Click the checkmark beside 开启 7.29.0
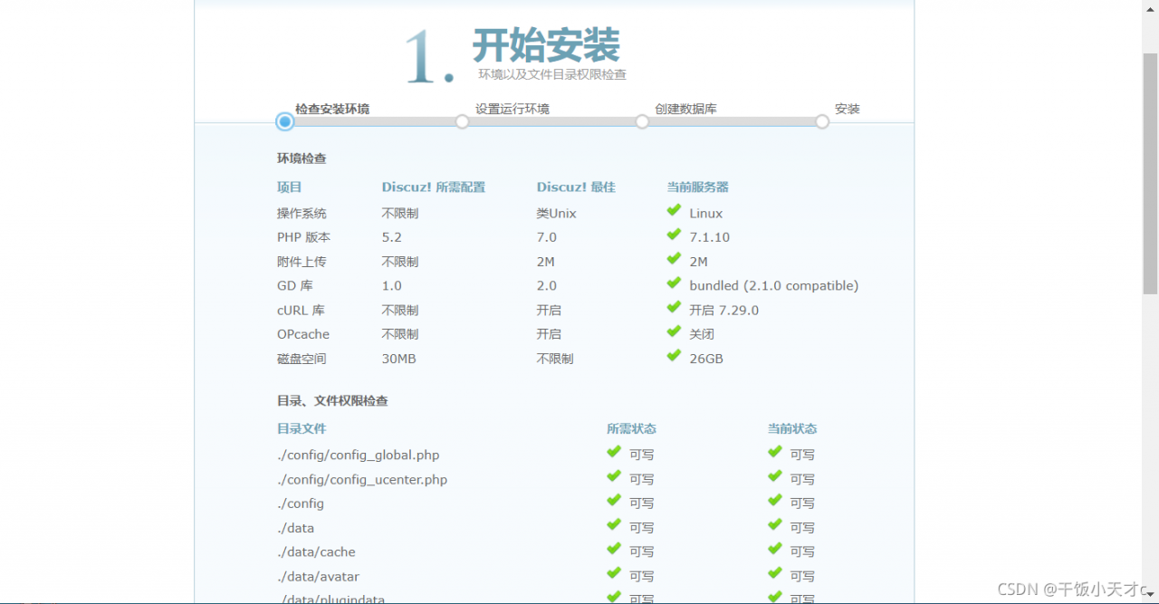 [674, 307]
